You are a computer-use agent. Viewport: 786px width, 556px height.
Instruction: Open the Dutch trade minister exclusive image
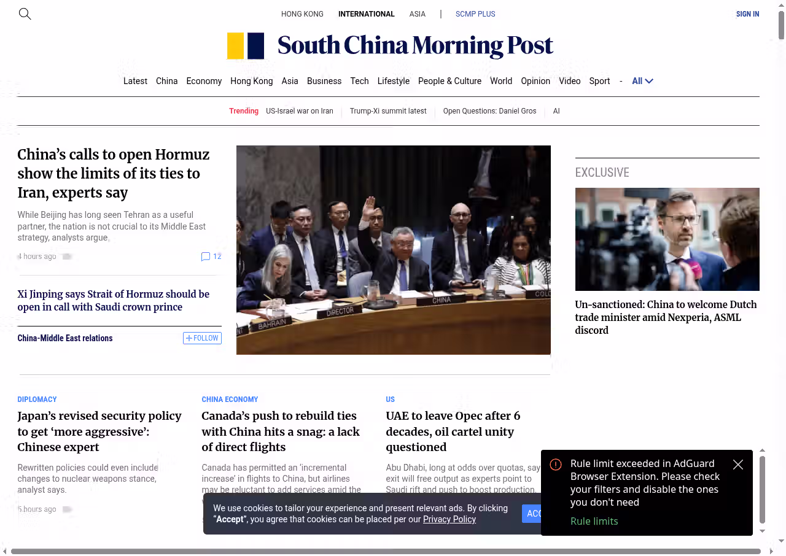click(667, 239)
